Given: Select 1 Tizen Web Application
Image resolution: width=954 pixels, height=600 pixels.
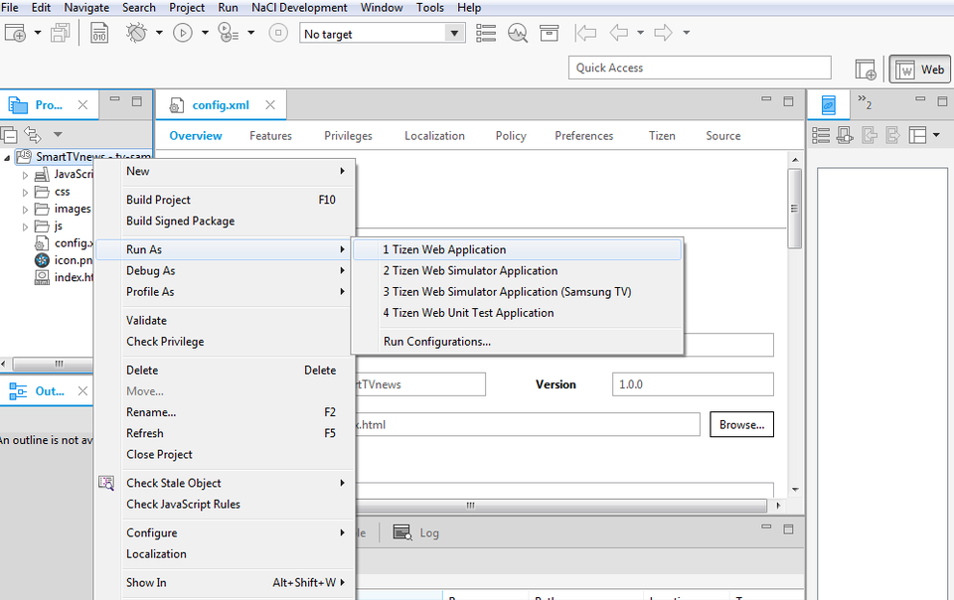Looking at the screenshot, I should (x=444, y=249).
